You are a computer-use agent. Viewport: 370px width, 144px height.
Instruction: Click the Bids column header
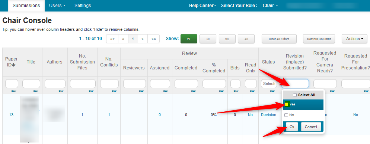235,68
